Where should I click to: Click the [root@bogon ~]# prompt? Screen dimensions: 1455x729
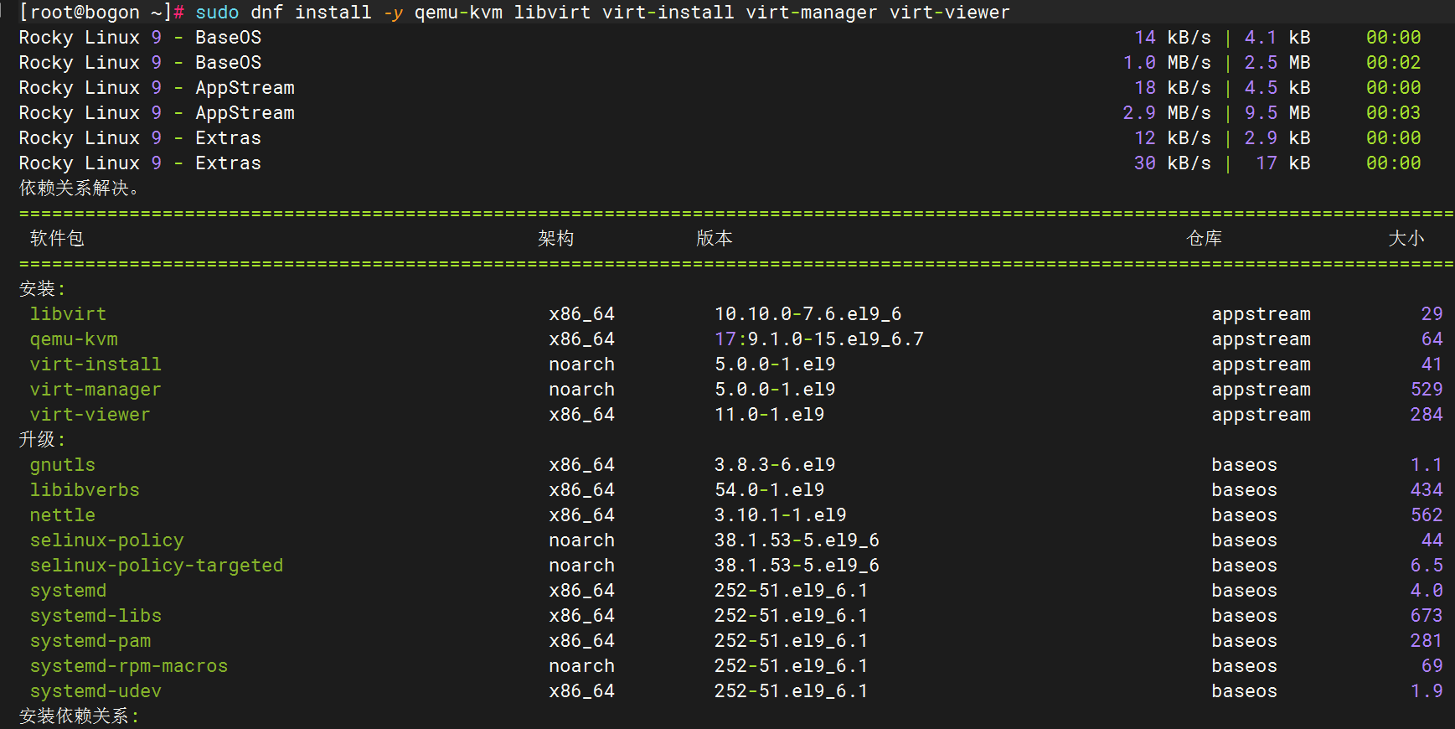click(x=101, y=13)
